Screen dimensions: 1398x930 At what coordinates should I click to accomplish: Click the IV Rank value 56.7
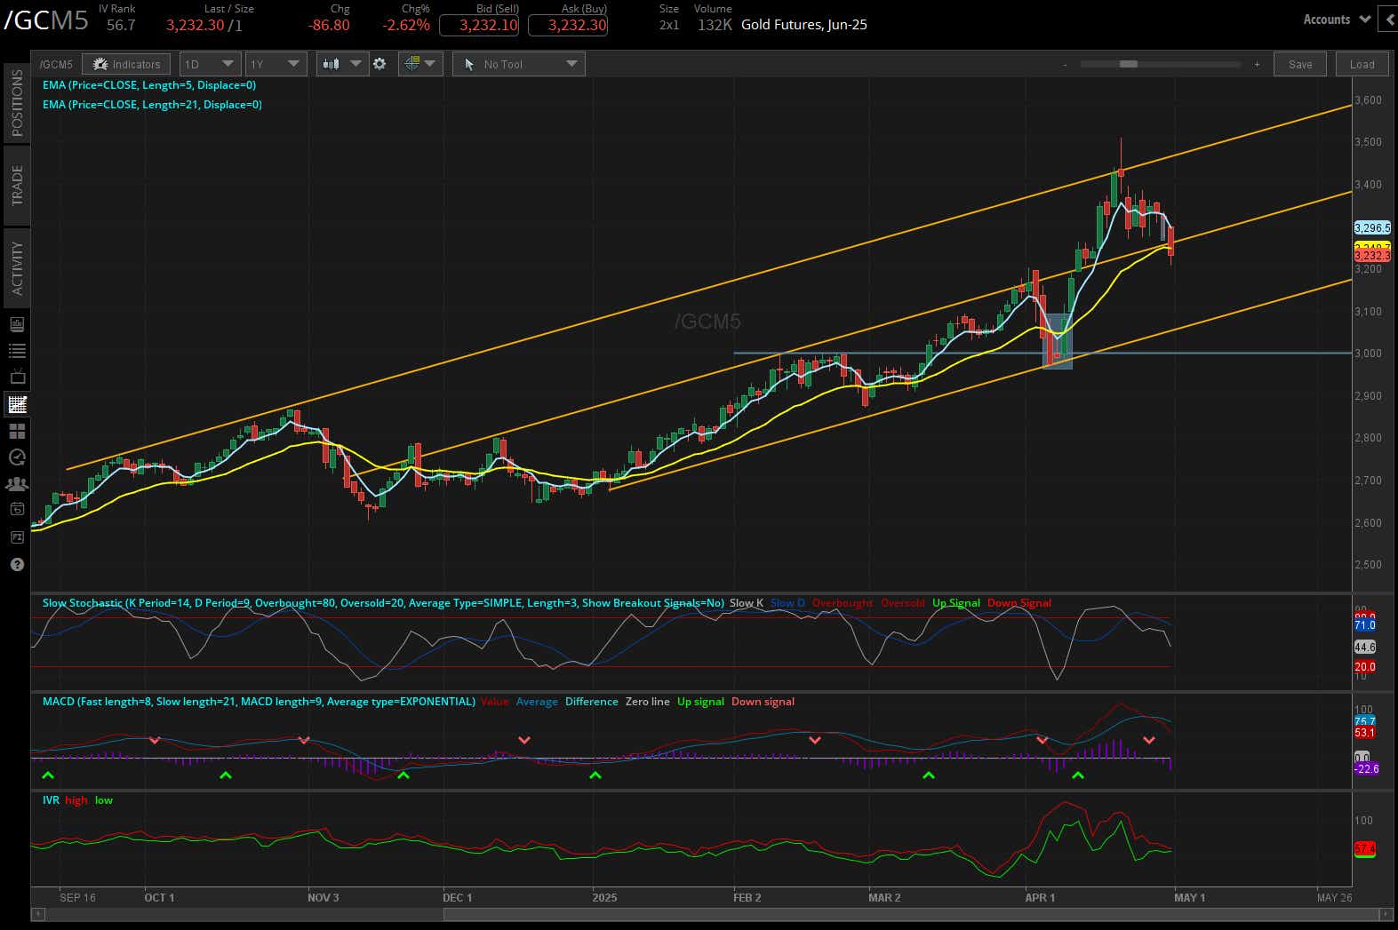click(x=121, y=25)
